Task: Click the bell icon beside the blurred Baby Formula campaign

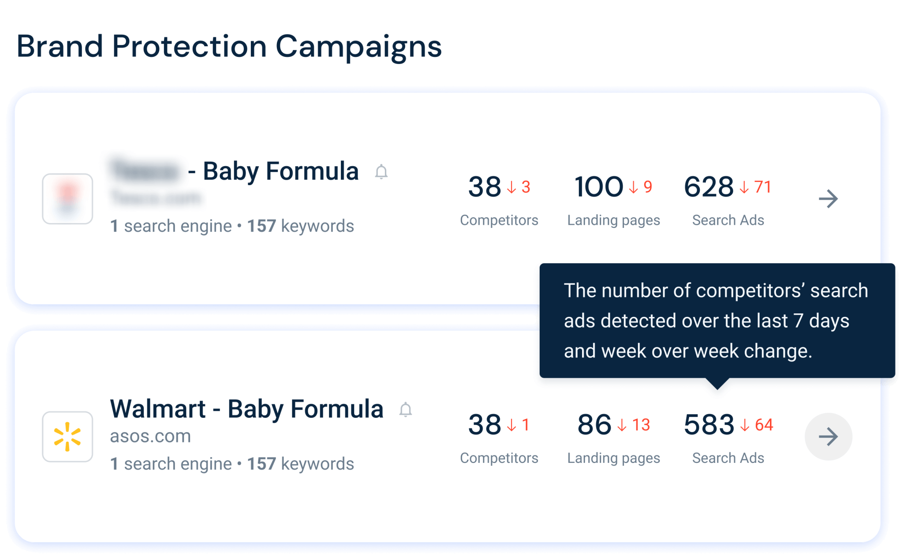Action: tap(381, 171)
